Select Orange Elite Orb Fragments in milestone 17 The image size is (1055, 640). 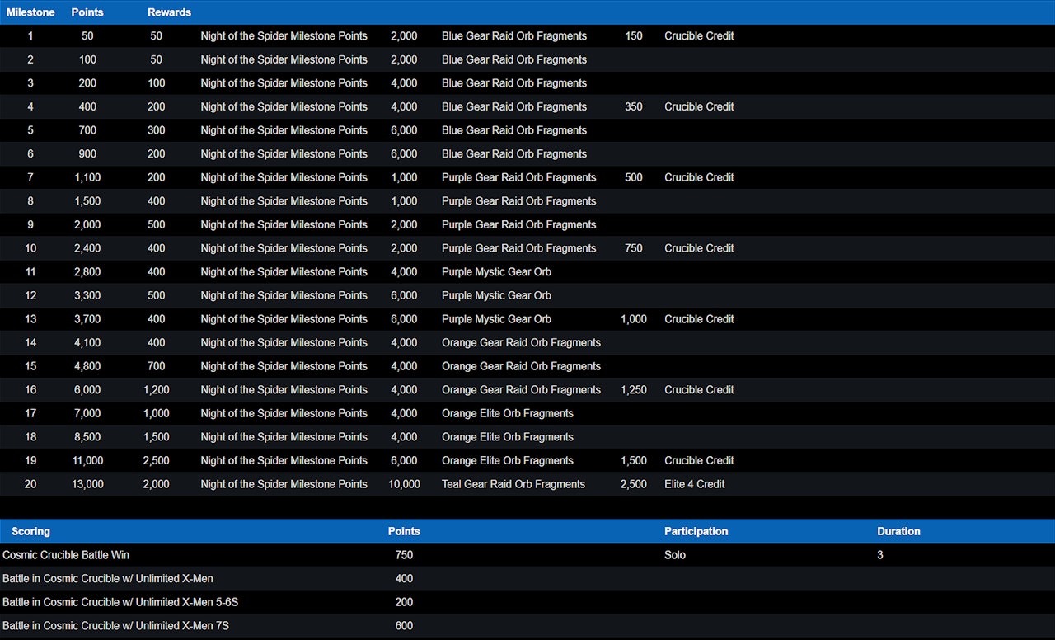(x=508, y=413)
